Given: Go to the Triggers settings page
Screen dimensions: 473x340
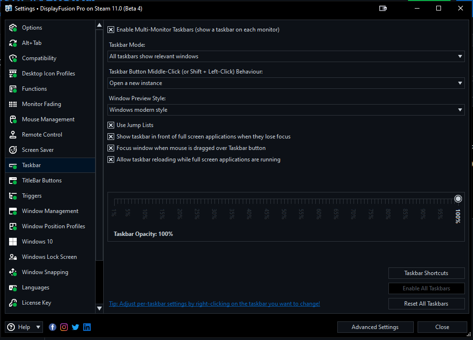Looking at the screenshot, I should (x=32, y=196).
